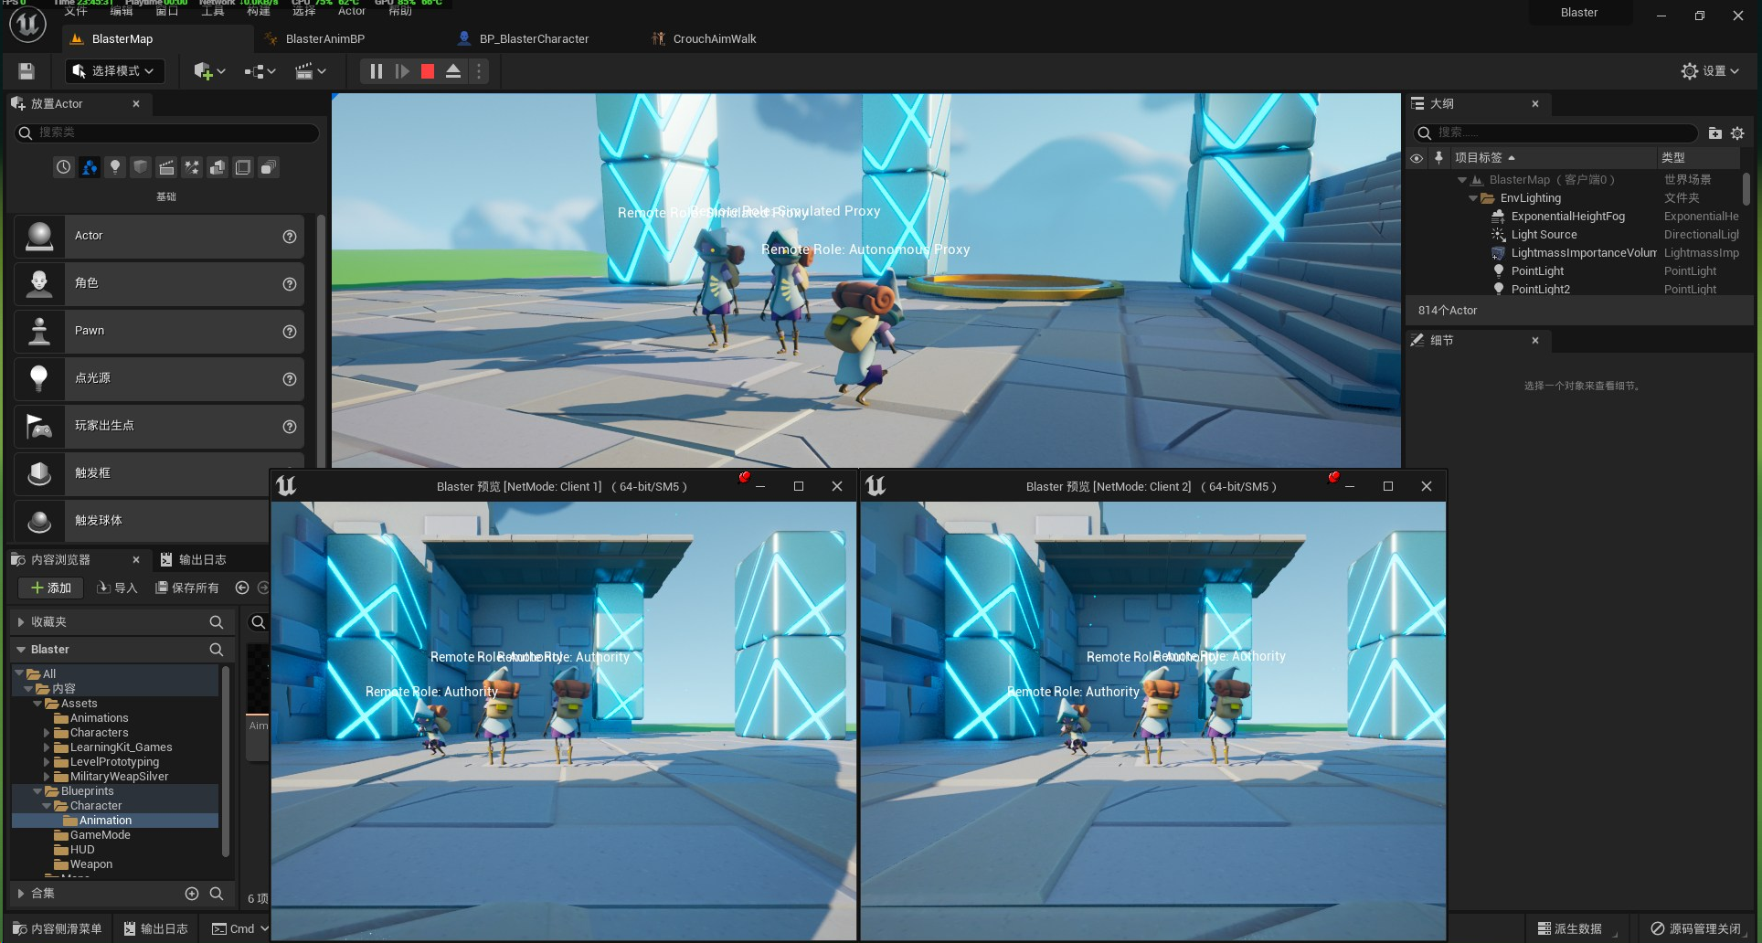Viewport: 1762px width, 943px height.
Task: Select the Geometry category icon
Action: coord(218,167)
